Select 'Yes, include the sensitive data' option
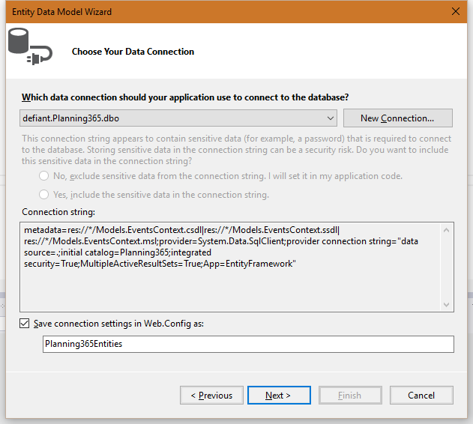473x424 pixels. tap(44, 195)
